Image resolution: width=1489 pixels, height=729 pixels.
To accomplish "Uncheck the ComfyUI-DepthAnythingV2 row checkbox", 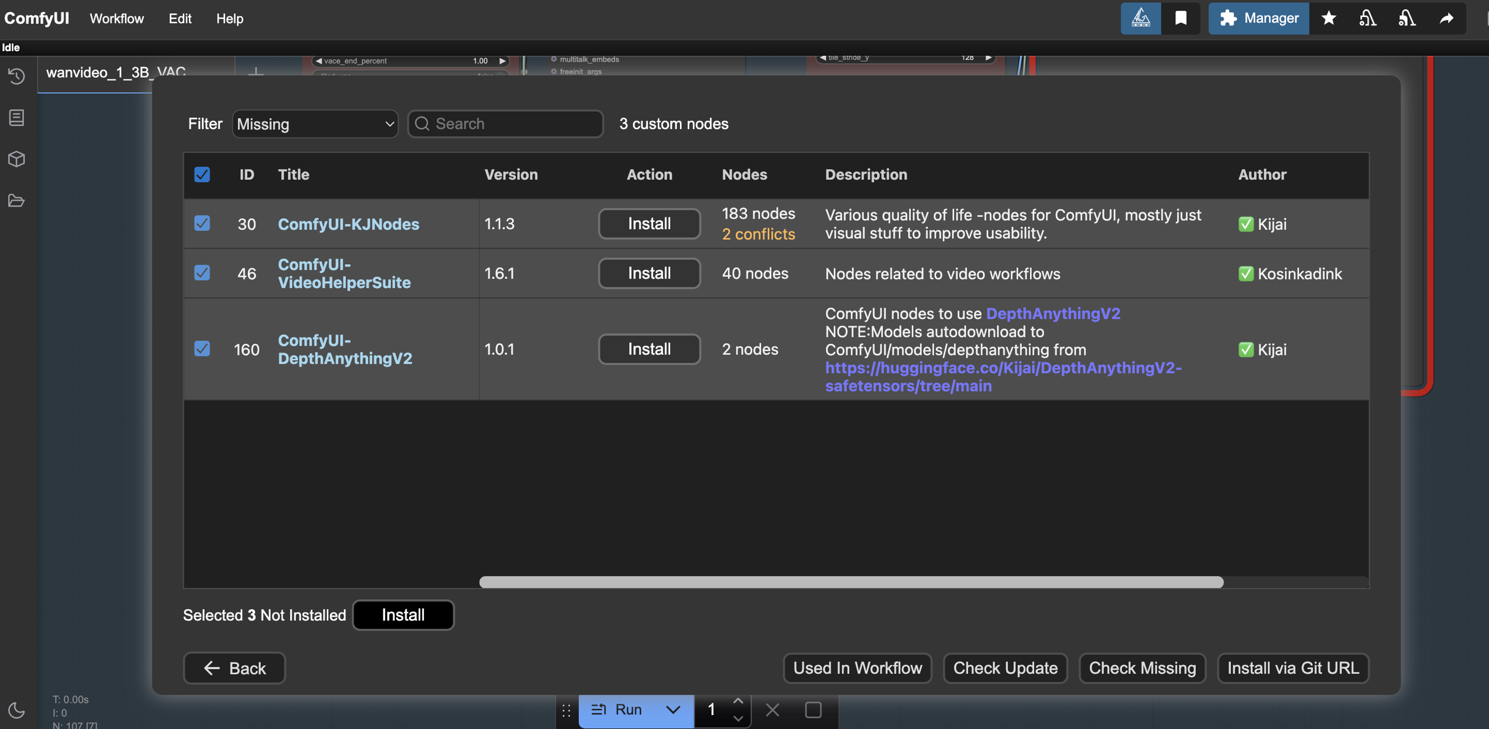I will (x=202, y=349).
